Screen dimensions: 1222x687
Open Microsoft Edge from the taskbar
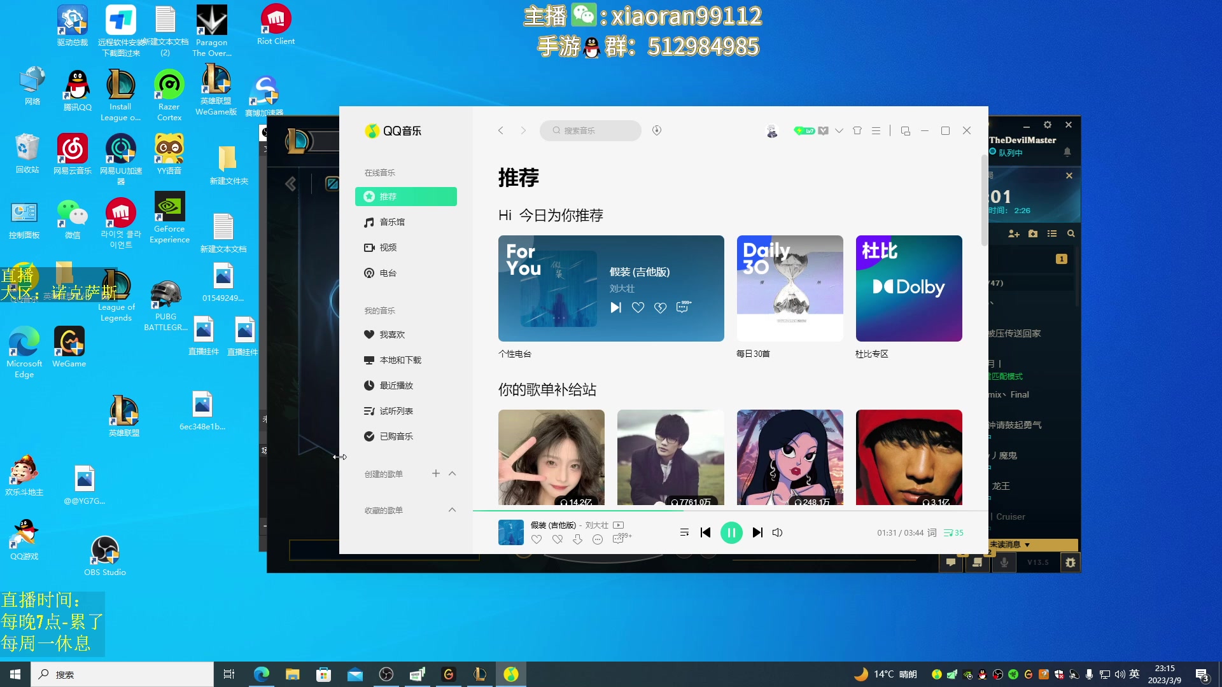[262, 674]
